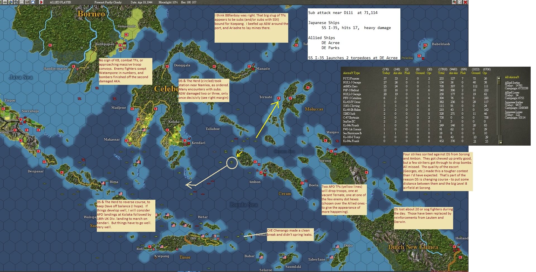The width and height of the screenshot is (536, 272).
Task: Click the red X exit icon
Action: (x=465, y=2)
